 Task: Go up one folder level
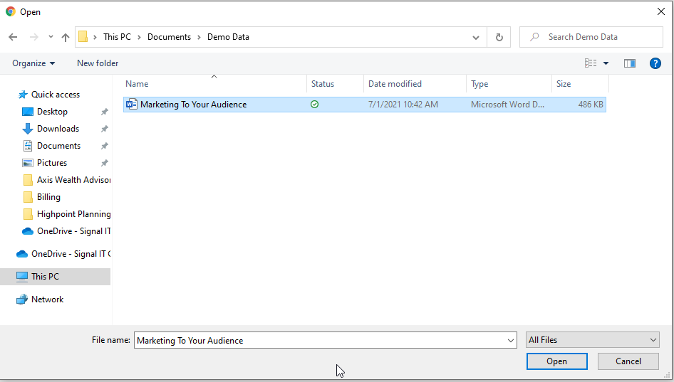pyautogui.click(x=66, y=37)
